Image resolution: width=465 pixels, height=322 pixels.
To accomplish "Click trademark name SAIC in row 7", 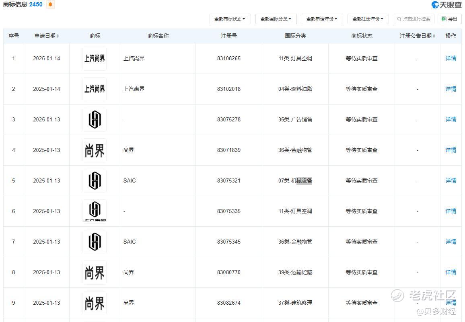I will click(130, 242).
